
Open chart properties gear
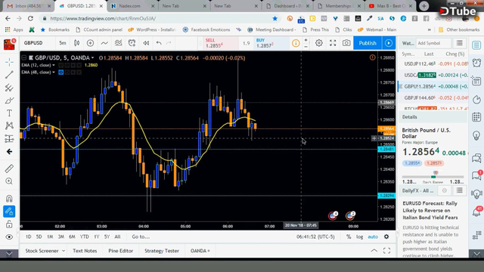pos(319,43)
